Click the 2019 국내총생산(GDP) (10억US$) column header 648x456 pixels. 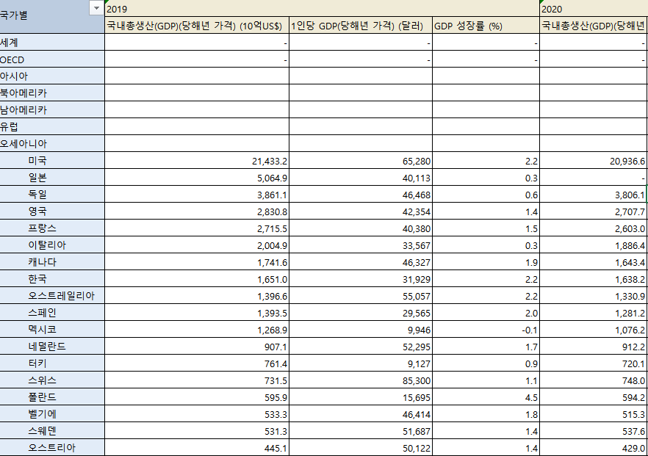[x=197, y=26]
